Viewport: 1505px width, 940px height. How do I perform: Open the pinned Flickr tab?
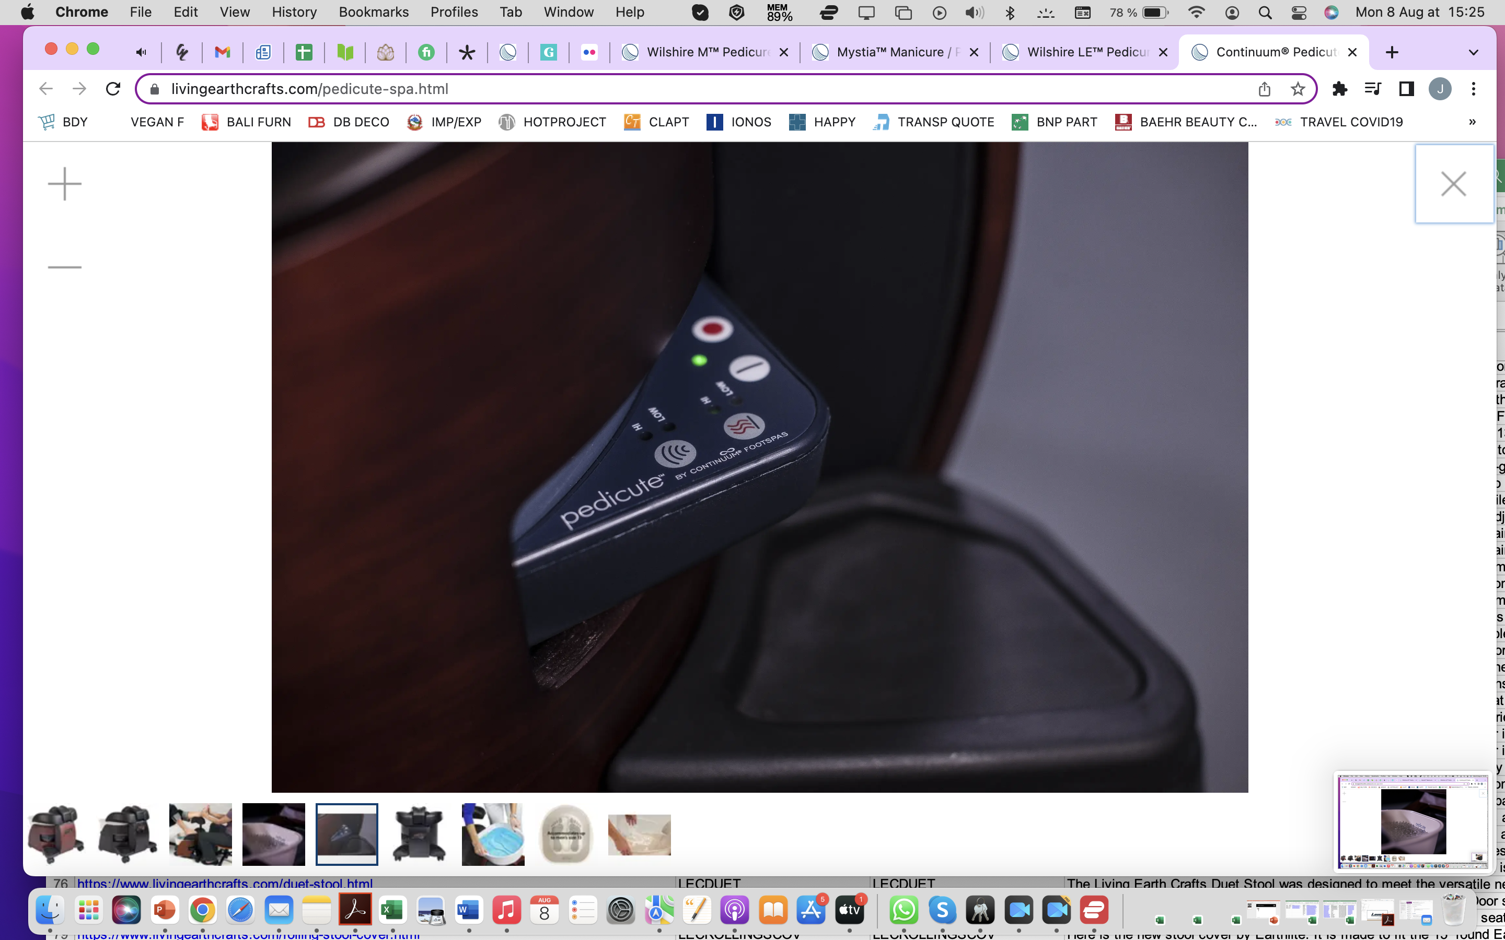pos(589,52)
